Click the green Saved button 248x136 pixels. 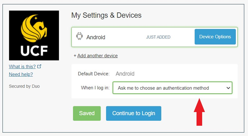[87, 113]
